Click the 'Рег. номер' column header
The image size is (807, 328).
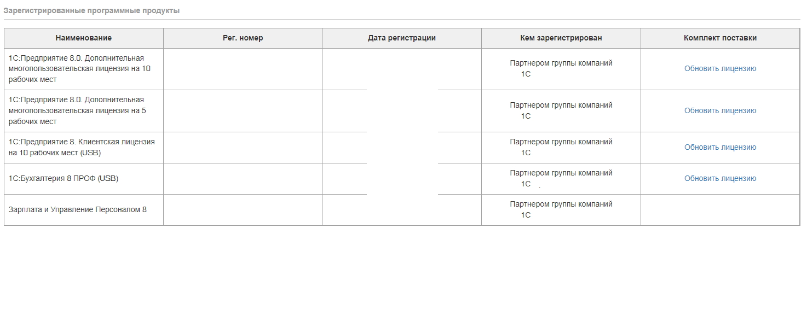(243, 38)
